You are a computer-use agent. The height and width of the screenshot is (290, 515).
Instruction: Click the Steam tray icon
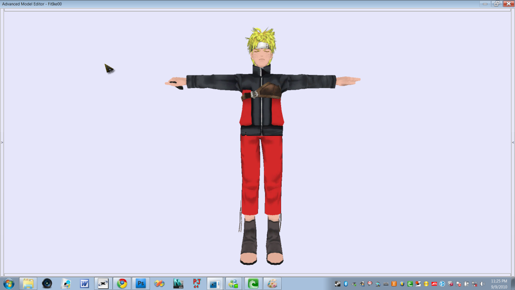337,284
